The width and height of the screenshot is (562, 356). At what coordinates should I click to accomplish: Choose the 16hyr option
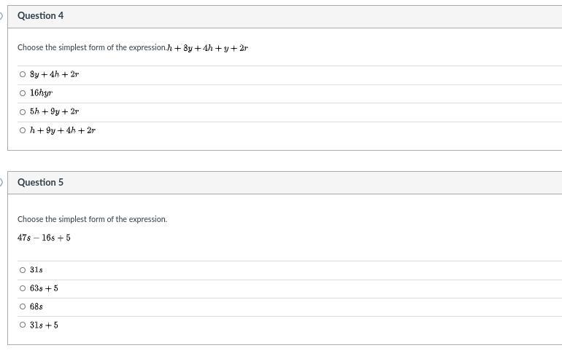click(23, 93)
